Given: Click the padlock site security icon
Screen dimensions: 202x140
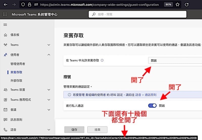Looking at the screenshot, I should pyautogui.click(x=30, y=5).
